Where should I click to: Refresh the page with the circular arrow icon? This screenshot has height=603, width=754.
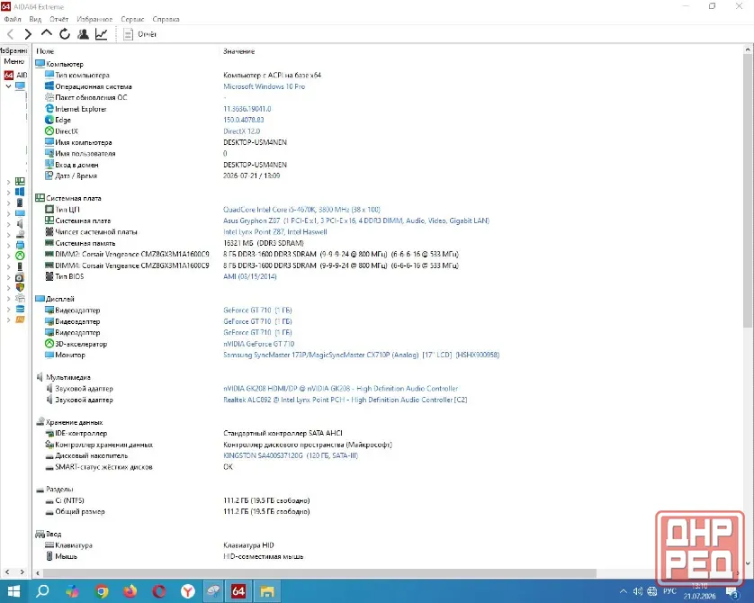point(65,33)
